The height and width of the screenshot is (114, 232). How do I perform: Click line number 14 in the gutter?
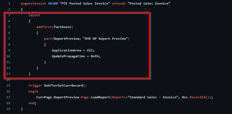[9, 80]
